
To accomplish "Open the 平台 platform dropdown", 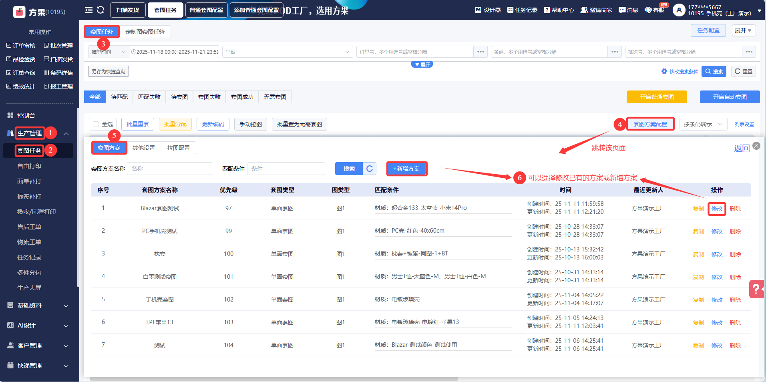I will [x=287, y=52].
